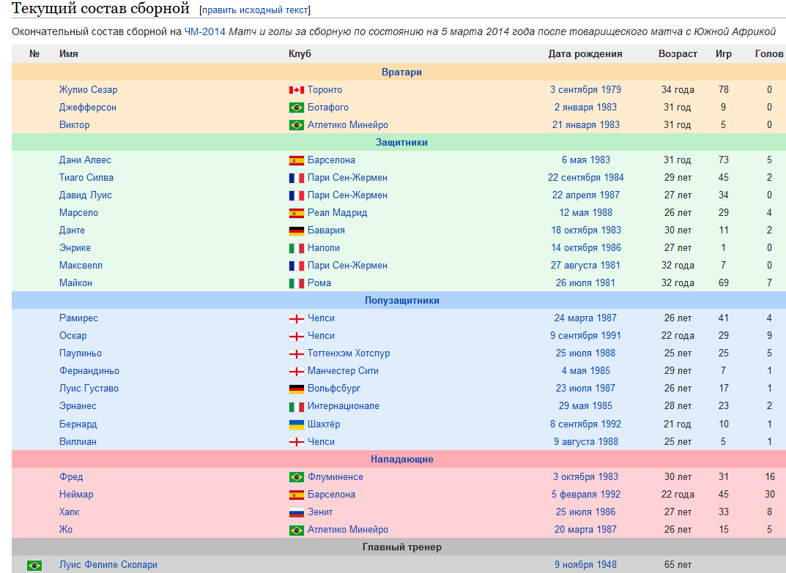Viewport: 786px width, 573px height.
Task: Open birth date link 5 февраля 1992
Action: click(x=586, y=495)
